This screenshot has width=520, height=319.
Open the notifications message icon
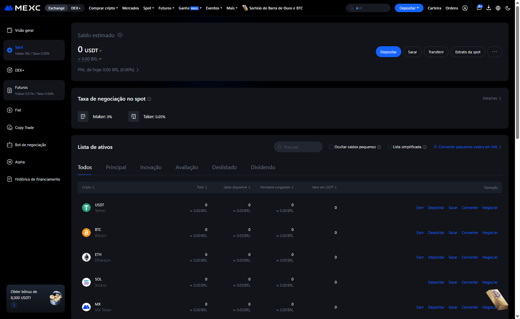(479, 8)
